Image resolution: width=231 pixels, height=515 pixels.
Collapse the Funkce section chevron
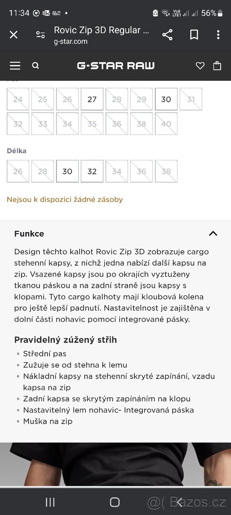[x=213, y=233]
